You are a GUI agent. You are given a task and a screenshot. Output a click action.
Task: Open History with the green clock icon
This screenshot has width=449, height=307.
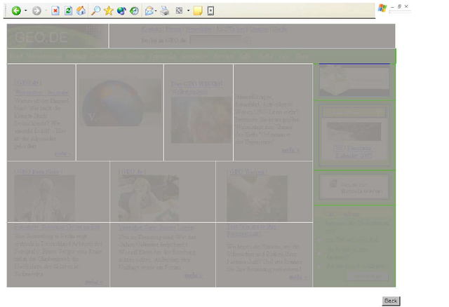tap(134, 11)
